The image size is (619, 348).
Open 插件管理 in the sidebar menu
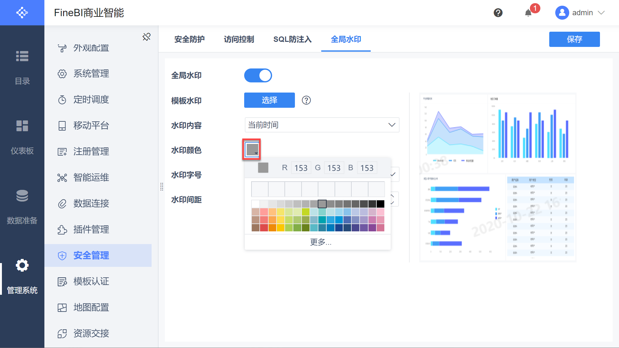click(91, 229)
